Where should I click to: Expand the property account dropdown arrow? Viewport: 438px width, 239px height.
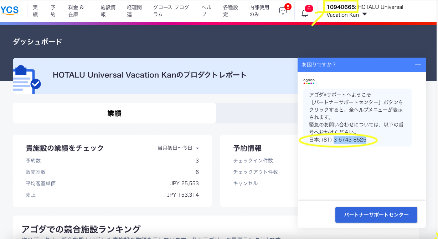tap(364, 15)
